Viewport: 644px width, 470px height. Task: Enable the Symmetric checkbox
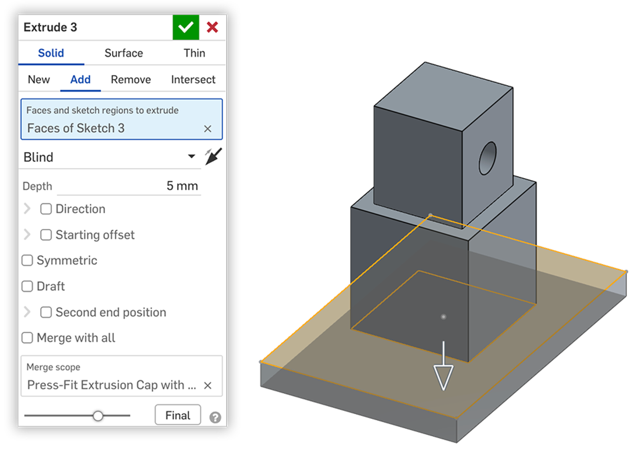click(x=27, y=260)
